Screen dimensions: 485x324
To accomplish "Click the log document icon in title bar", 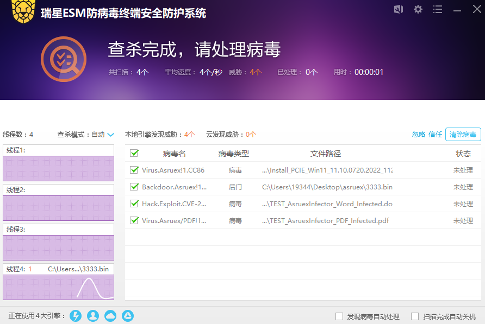I will (x=399, y=9).
